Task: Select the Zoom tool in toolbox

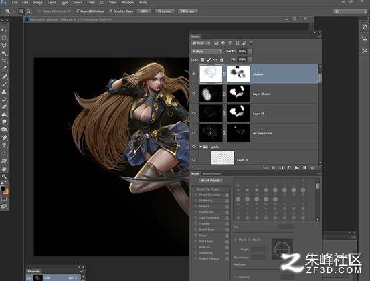Action: pos(4,176)
